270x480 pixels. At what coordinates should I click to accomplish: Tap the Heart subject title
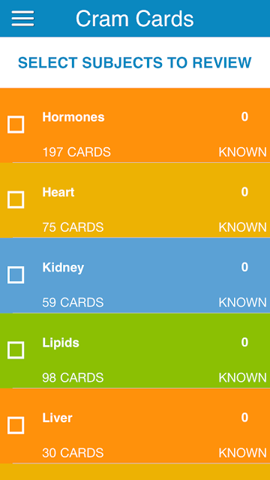58,192
